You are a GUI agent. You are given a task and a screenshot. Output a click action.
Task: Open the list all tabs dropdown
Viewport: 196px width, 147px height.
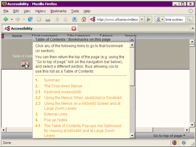tap(193, 28)
